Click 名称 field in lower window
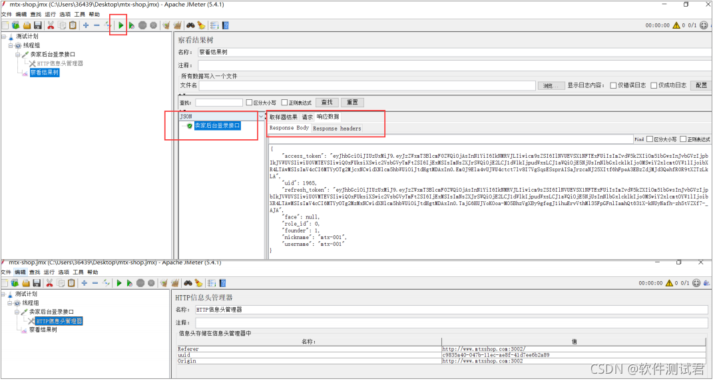Image resolution: width=715 pixels, height=381 pixels. (x=451, y=310)
